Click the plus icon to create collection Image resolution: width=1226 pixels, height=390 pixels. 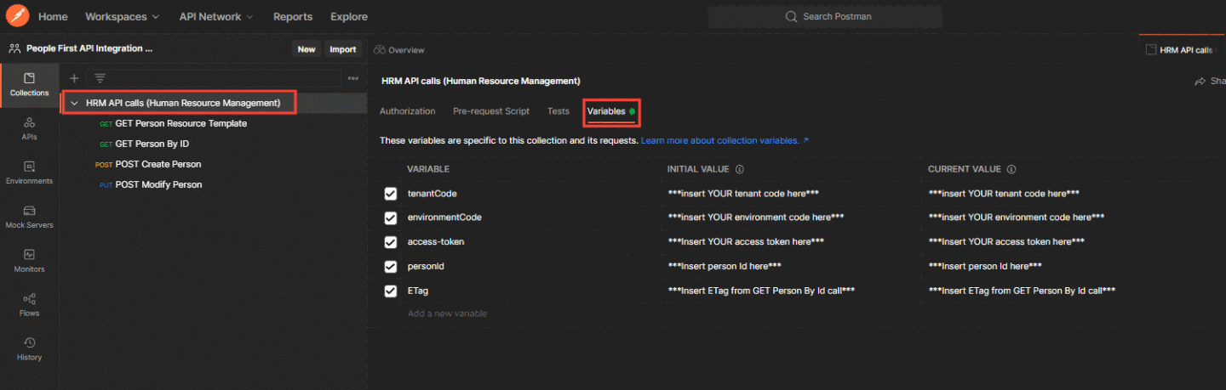74,78
